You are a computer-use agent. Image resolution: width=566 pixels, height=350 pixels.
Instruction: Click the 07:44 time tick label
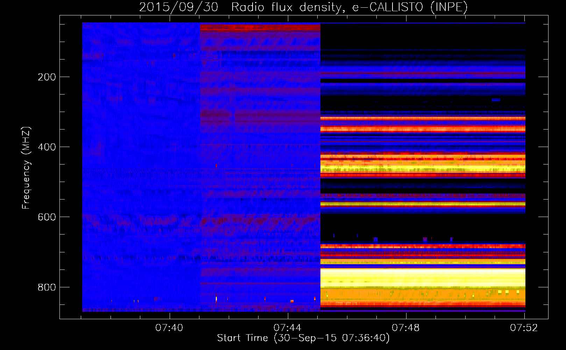pos(288,328)
